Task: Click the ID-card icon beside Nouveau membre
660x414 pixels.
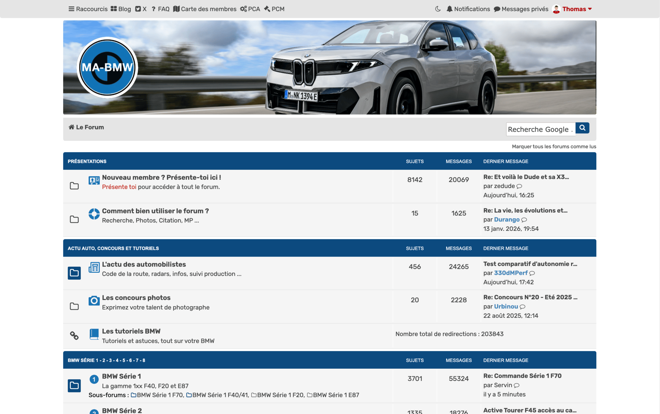Action: coord(94,180)
